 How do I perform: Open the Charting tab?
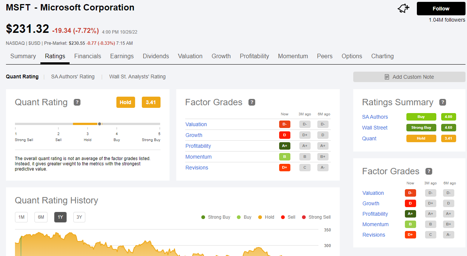[382, 56]
